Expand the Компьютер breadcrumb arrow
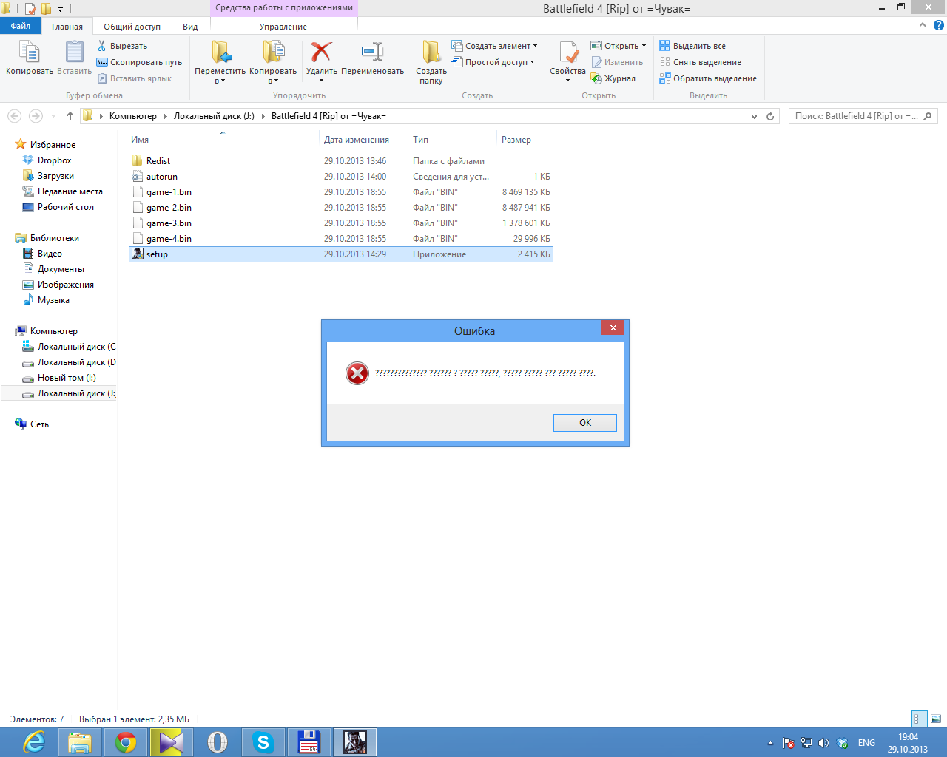 [x=165, y=116]
